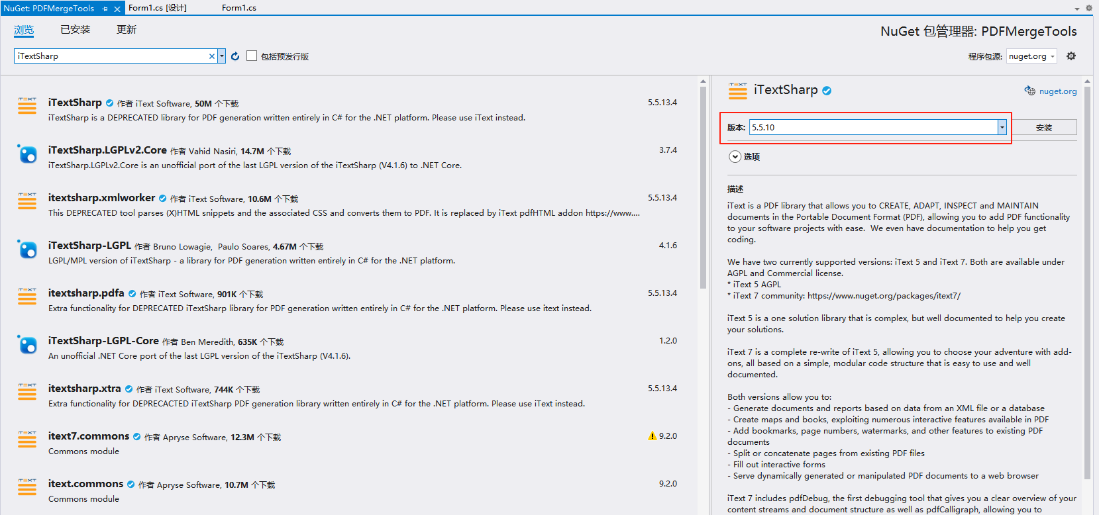Click into the version 5.5.10 field
The width and height of the screenshot is (1099, 515).
tap(873, 127)
